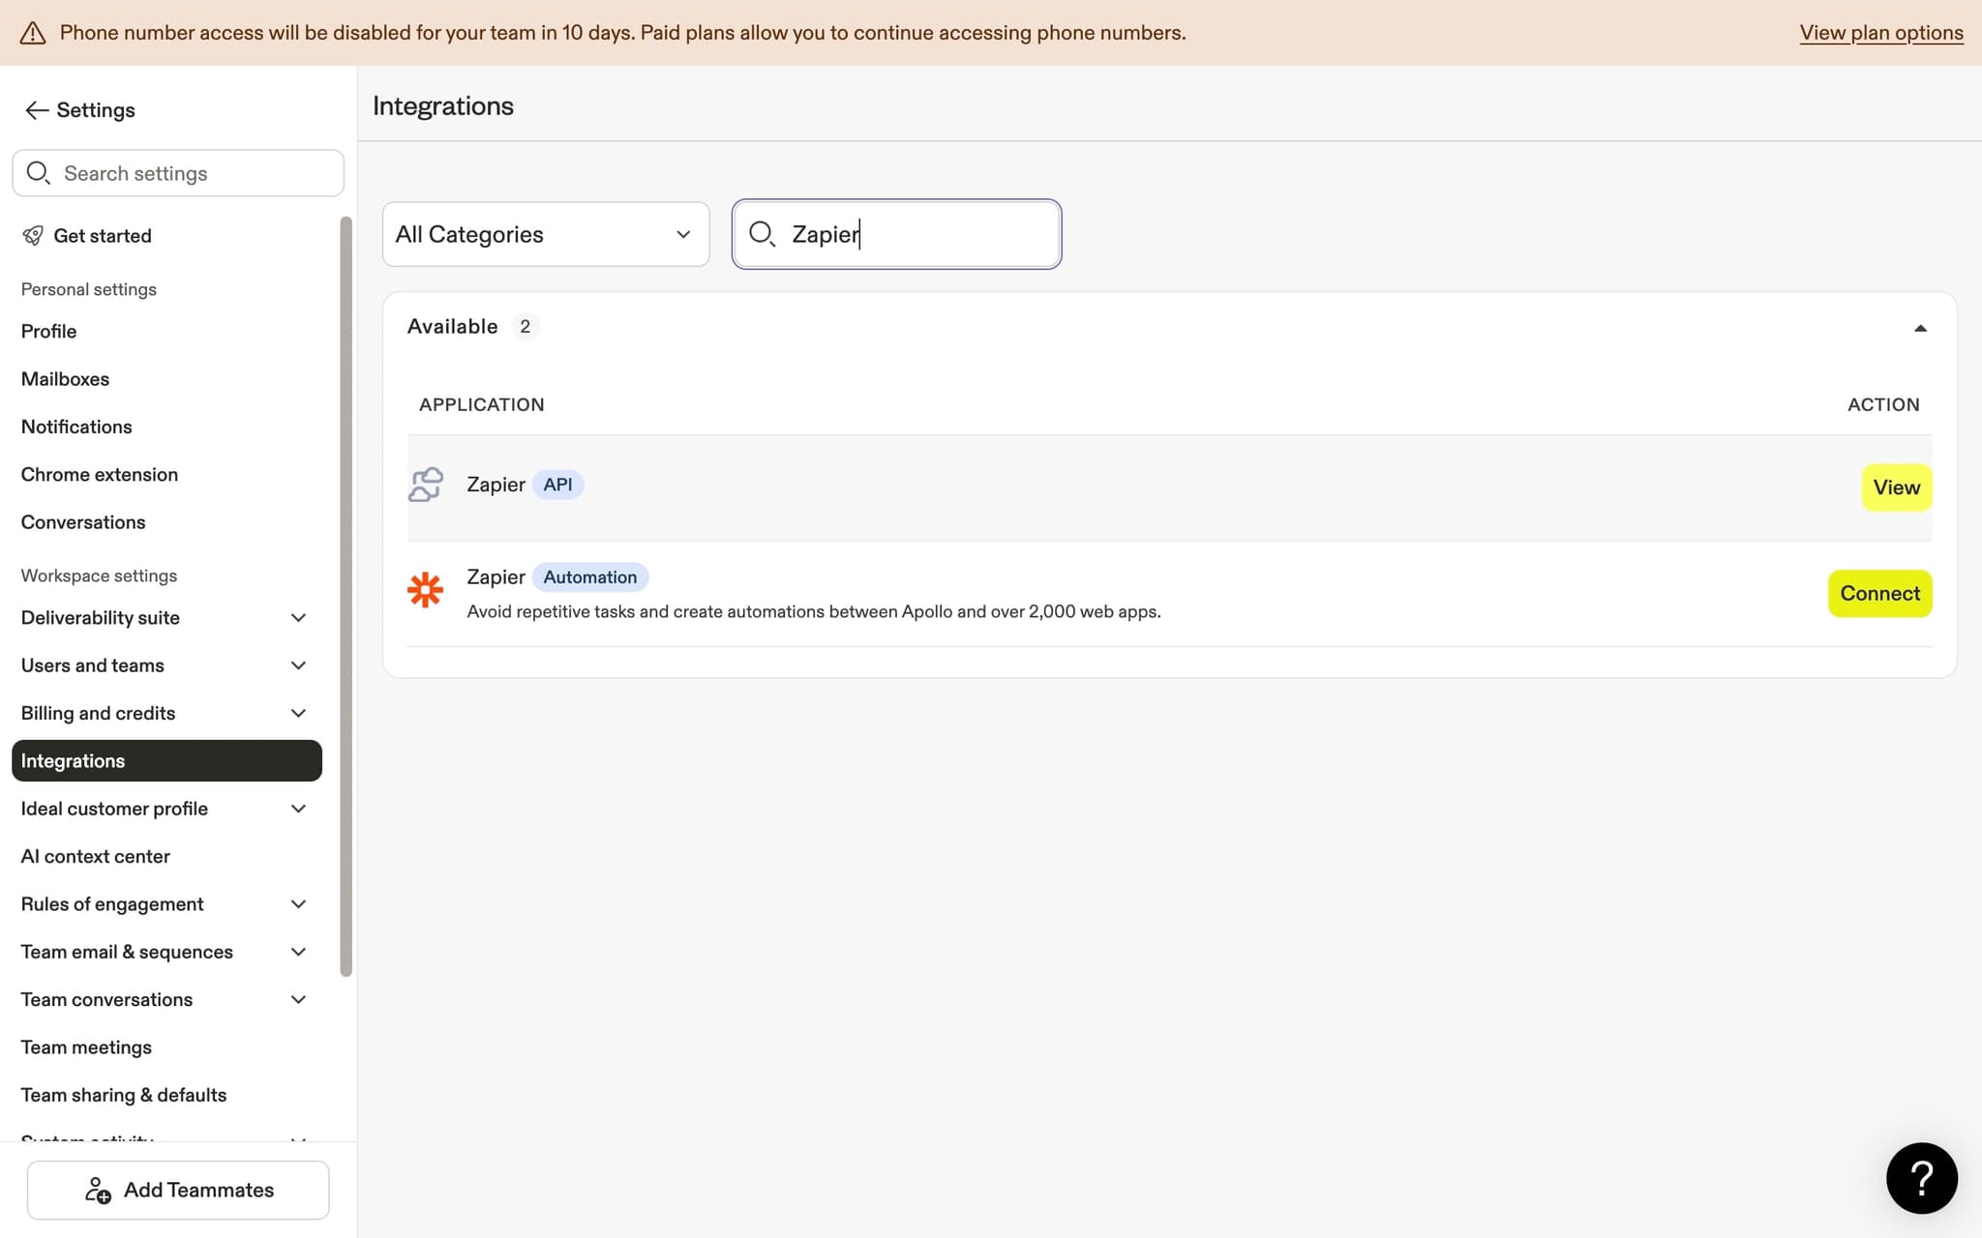
Task: Click the back arrow beside Settings
Action: click(x=36, y=109)
